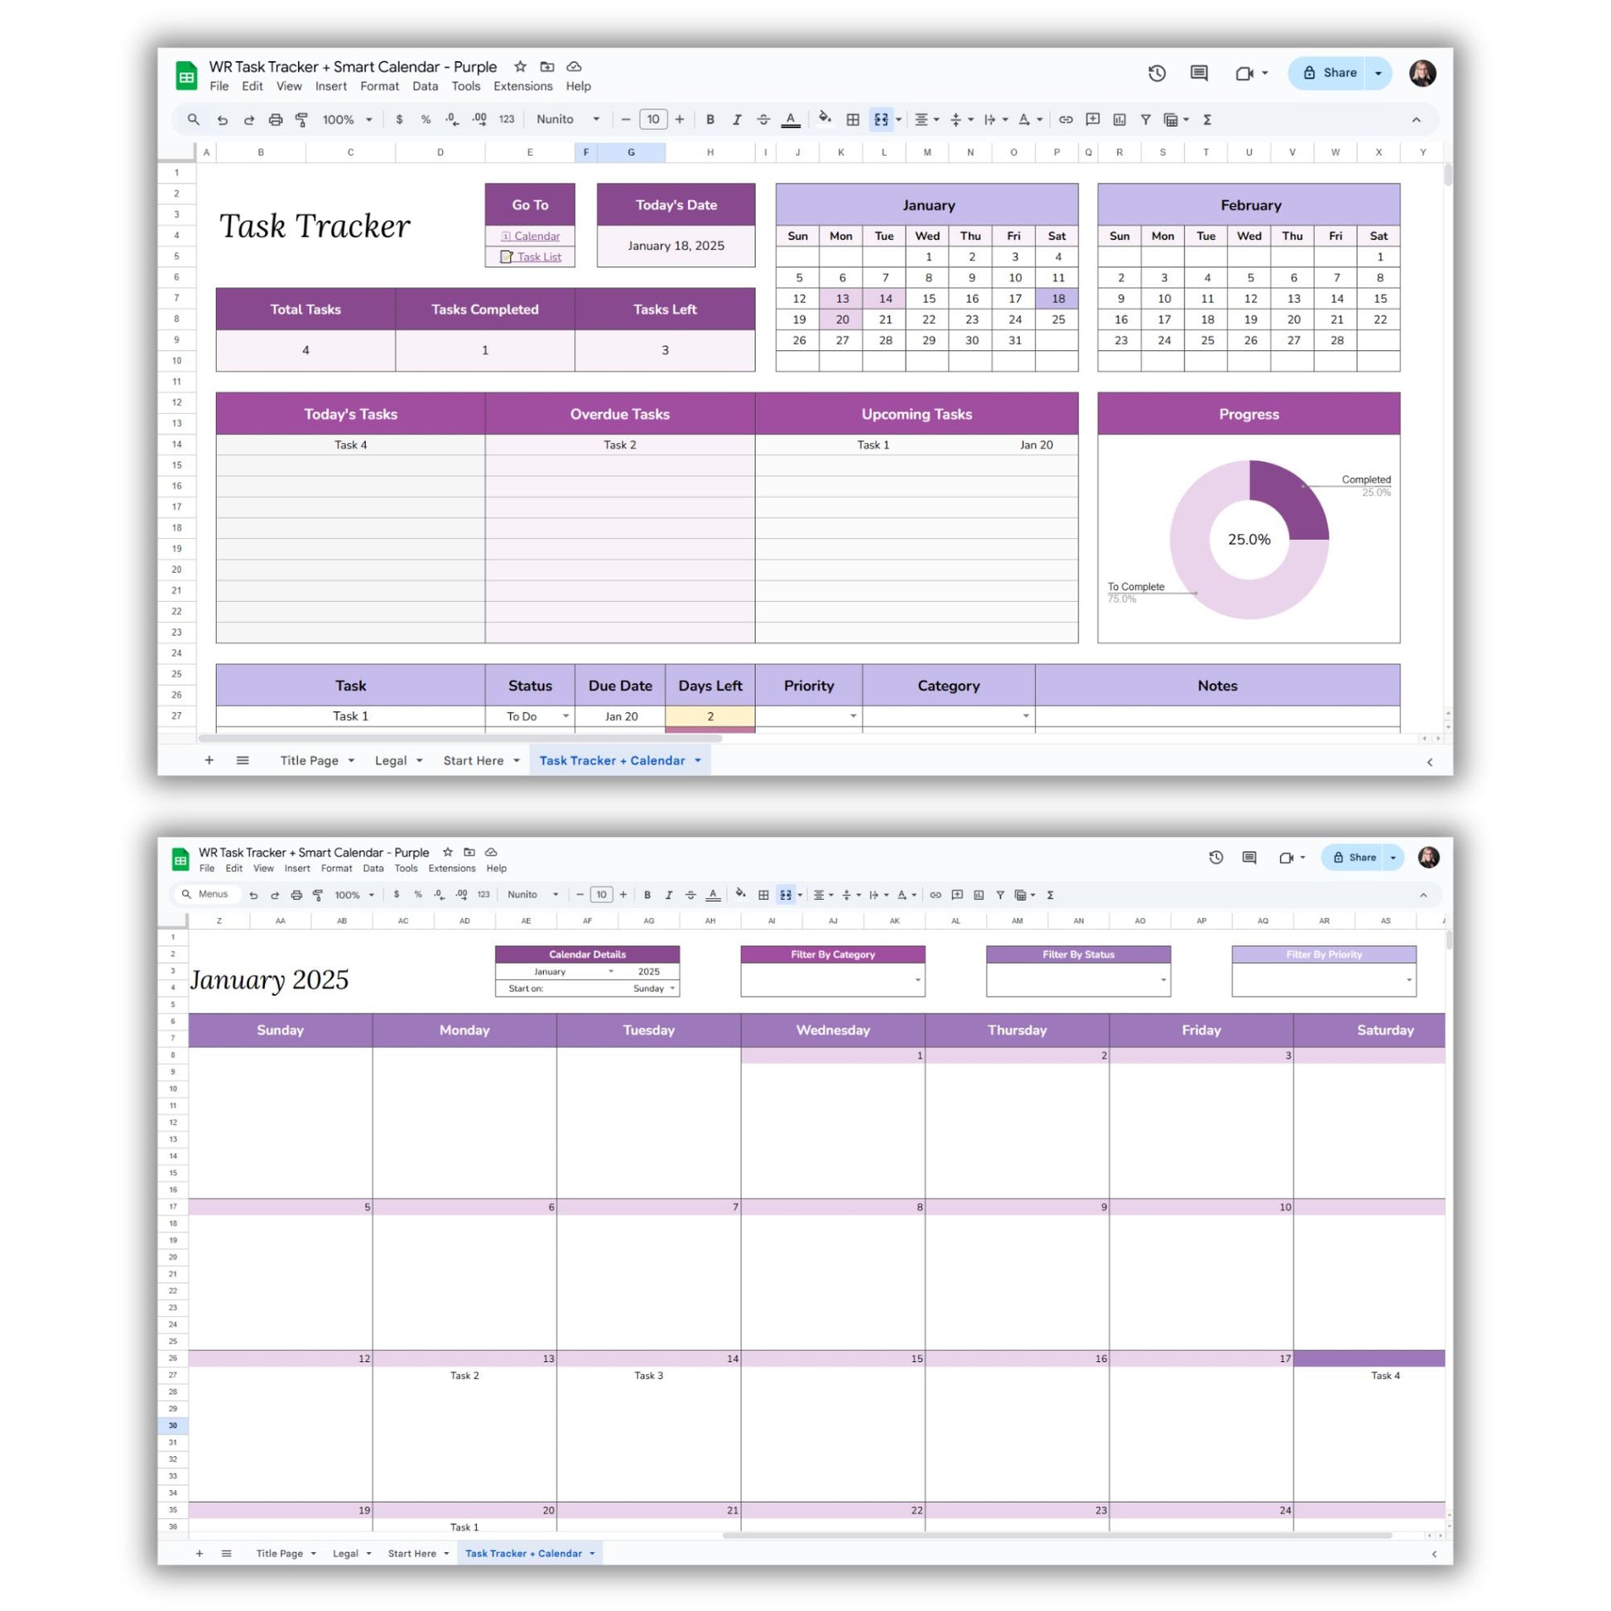Click Share button in top window
The height and width of the screenshot is (1611, 1611).
pos(1330,74)
